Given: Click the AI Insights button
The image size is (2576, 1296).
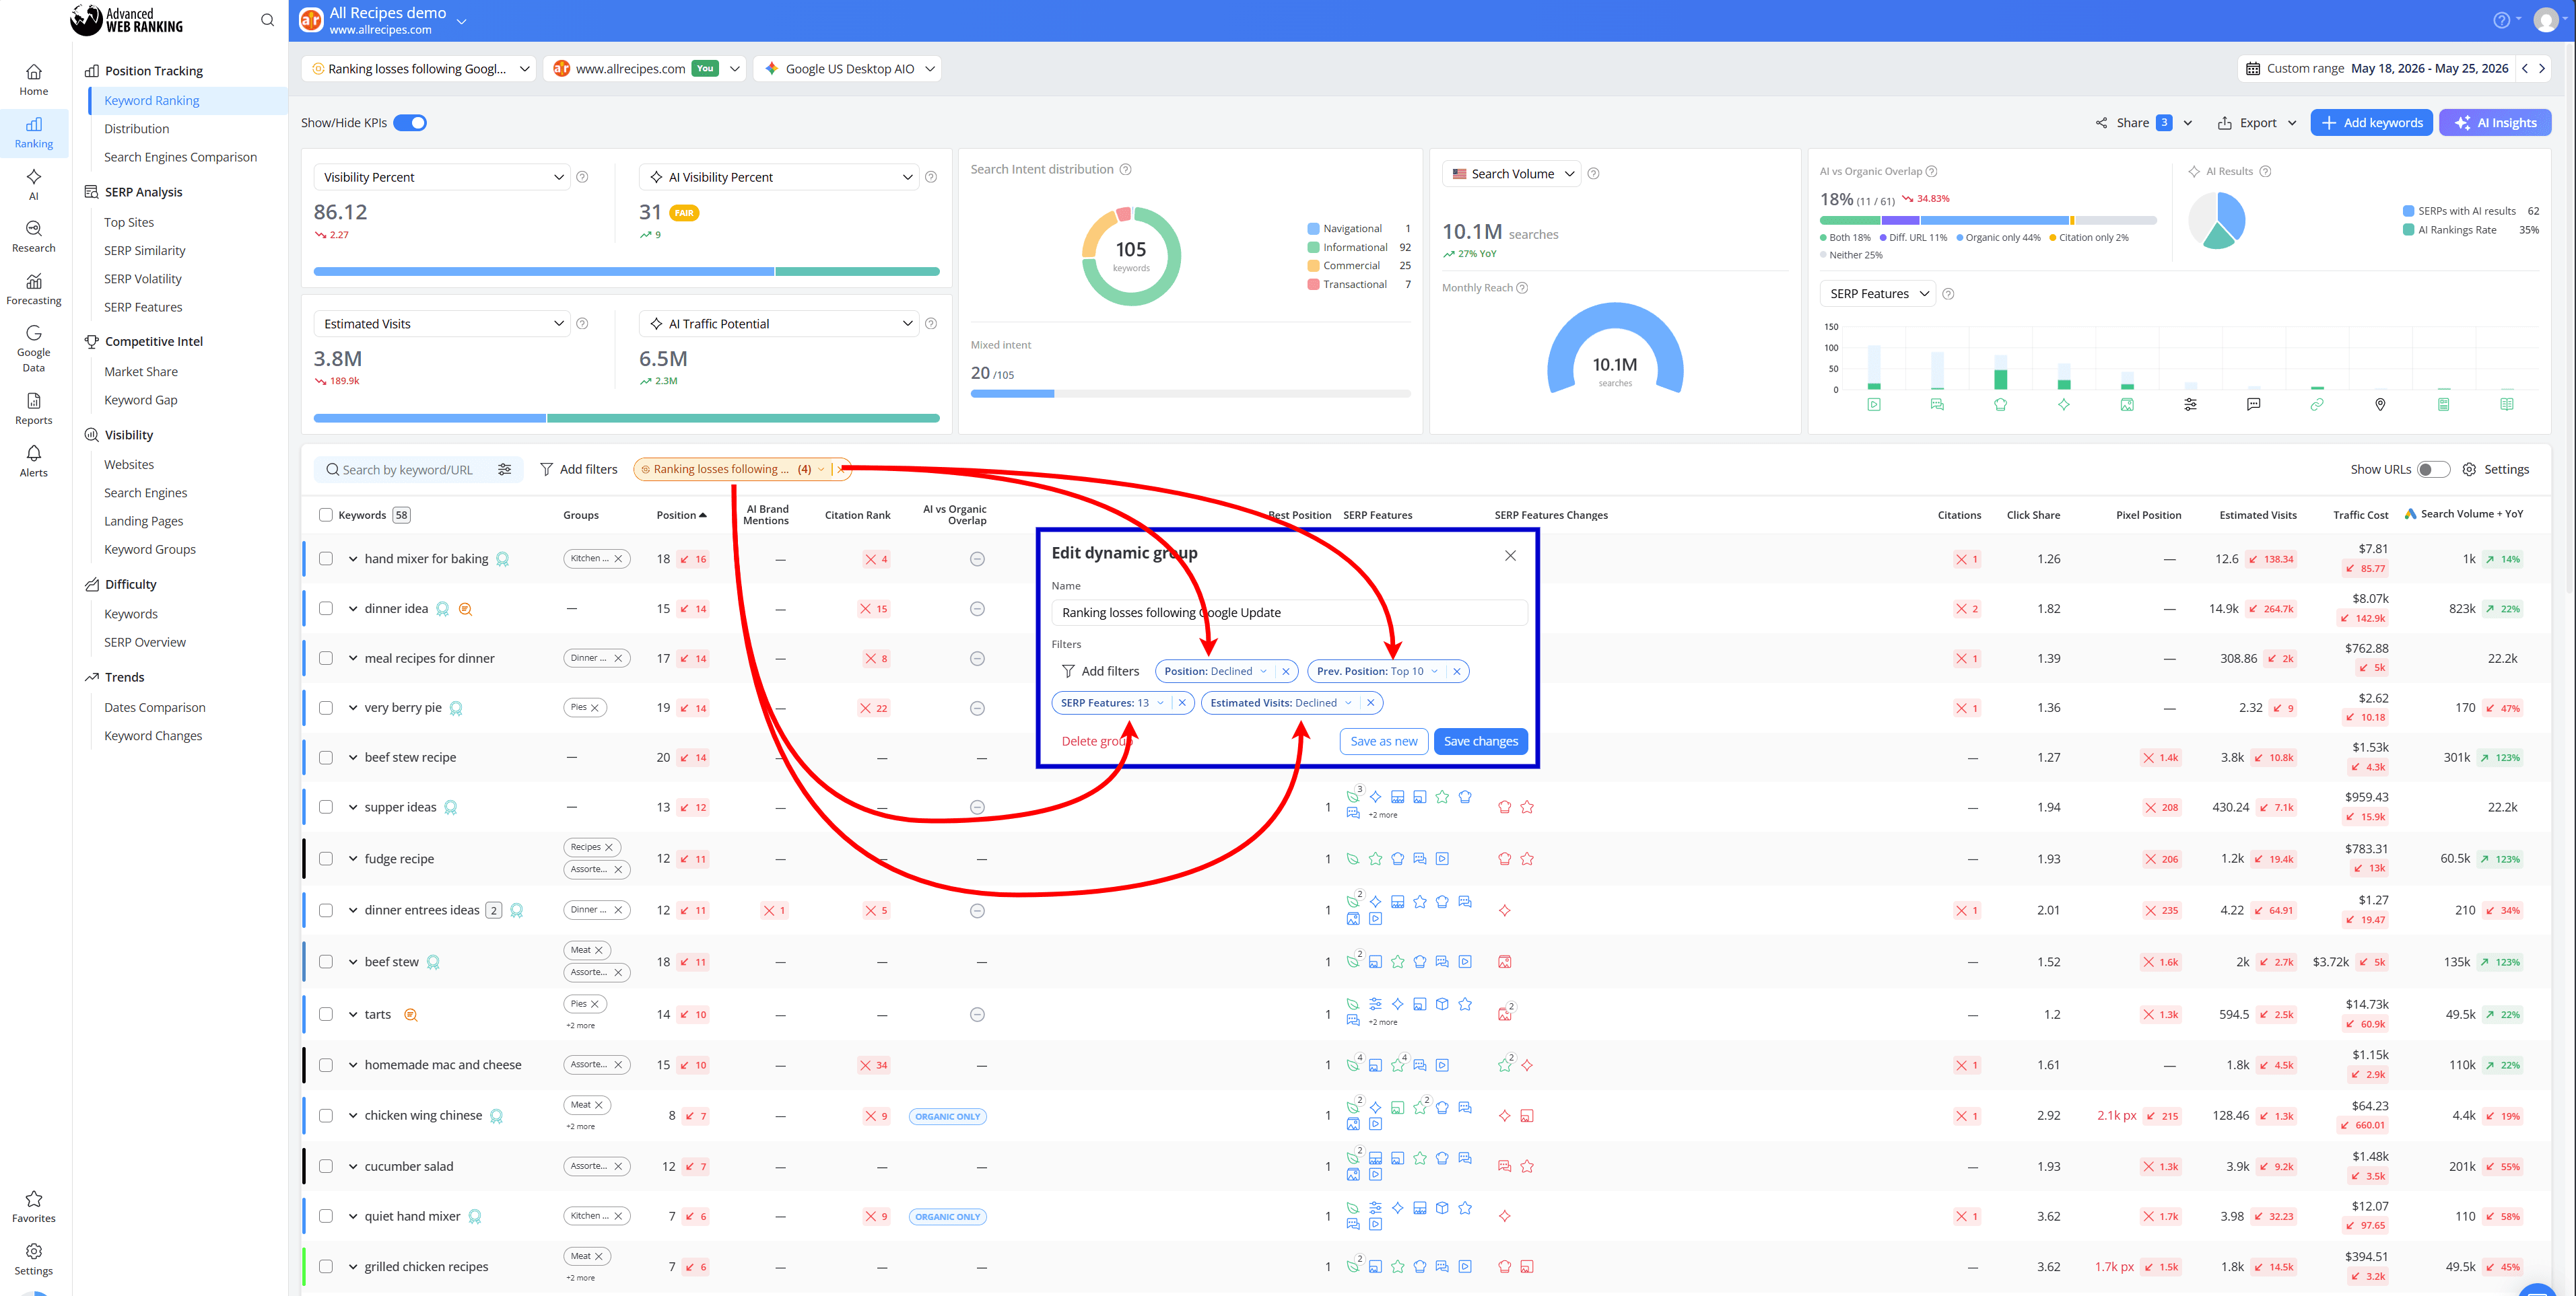Looking at the screenshot, I should coord(2495,123).
